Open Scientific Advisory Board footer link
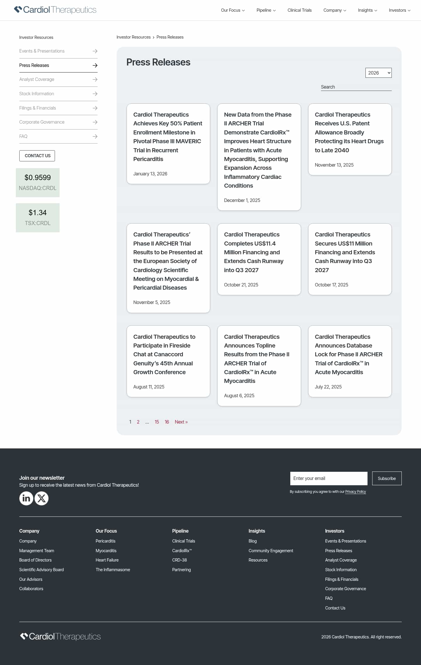 tap(42, 570)
